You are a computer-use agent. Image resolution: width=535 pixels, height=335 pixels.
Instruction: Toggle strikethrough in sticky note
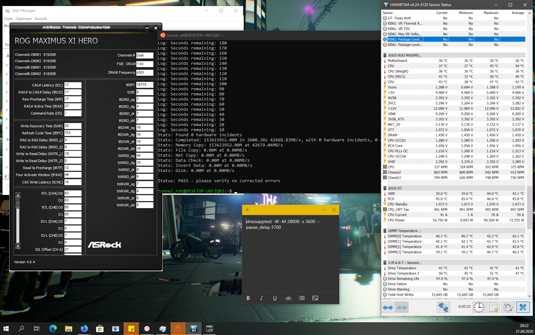click(x=288, y=298)
